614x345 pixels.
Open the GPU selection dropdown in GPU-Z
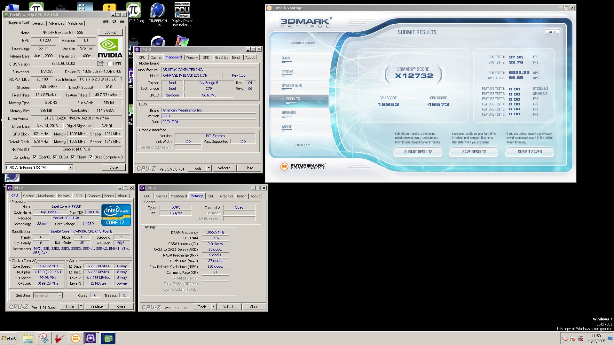tap(70, 167)
